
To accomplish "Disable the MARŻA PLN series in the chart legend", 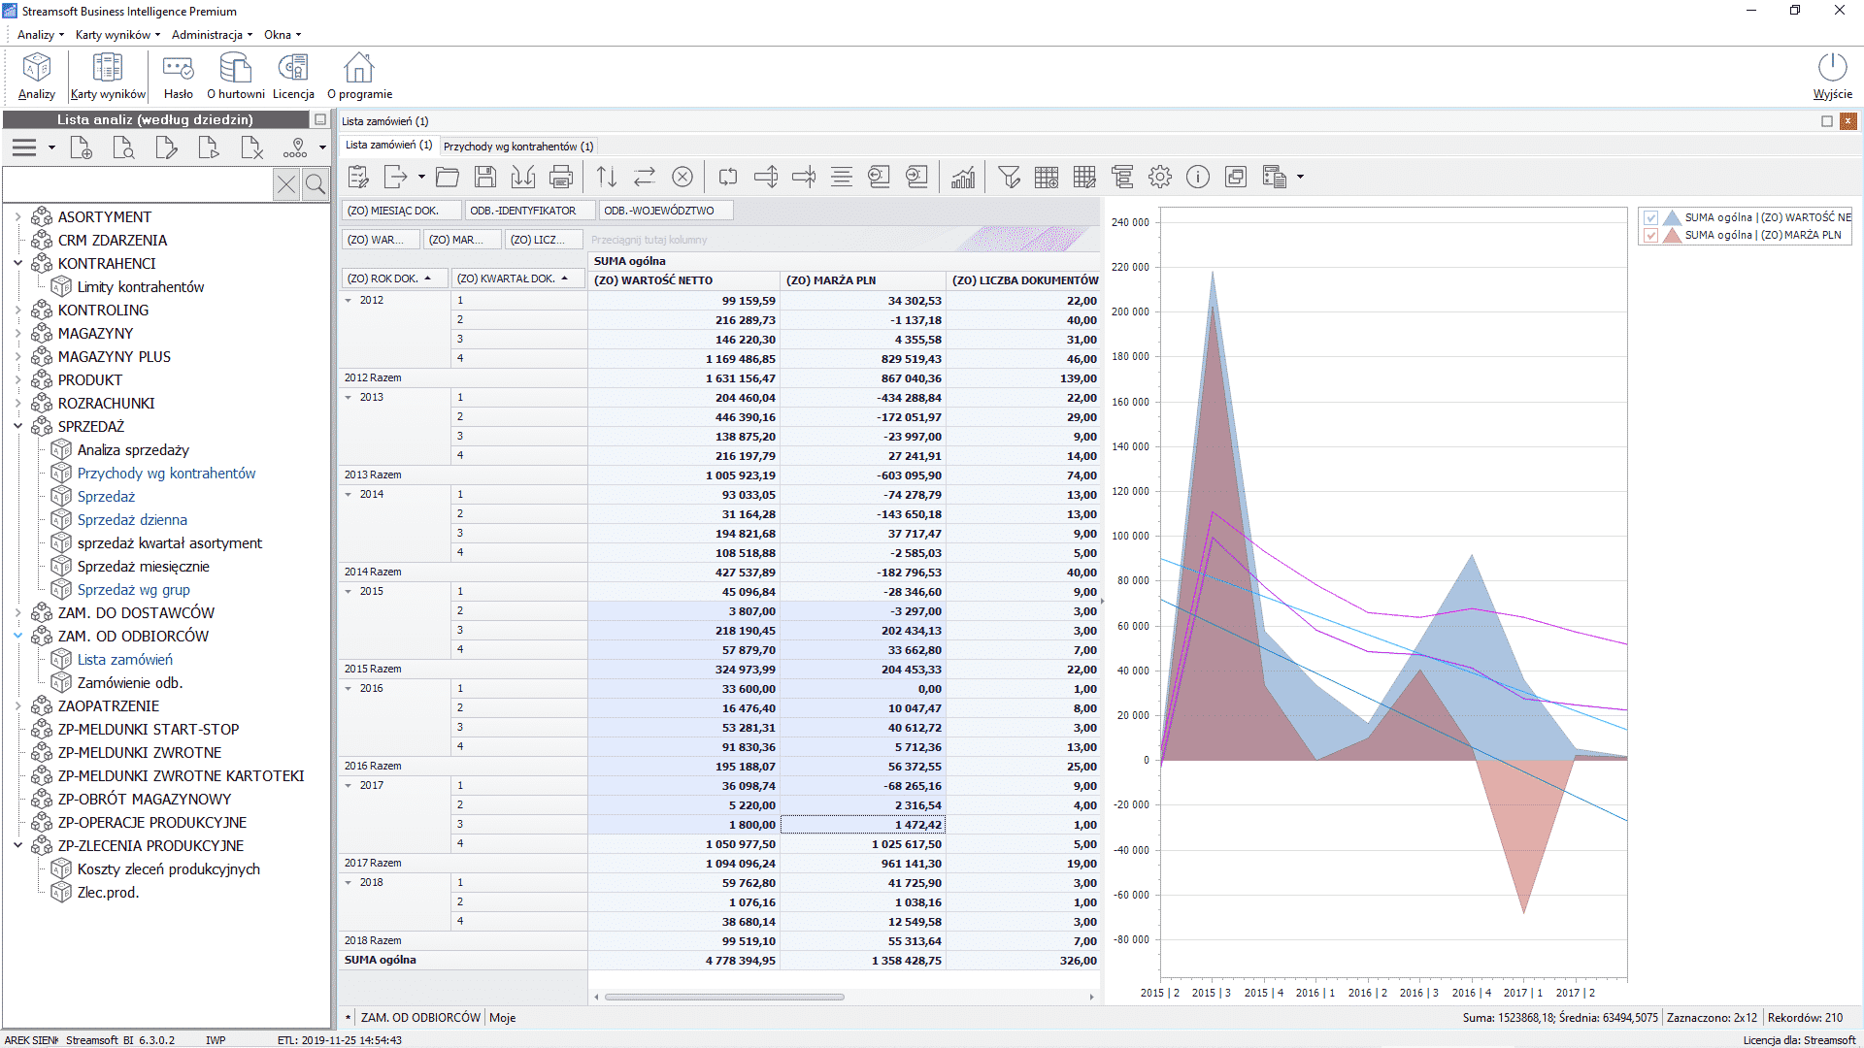I will (x=1652, y=235).
